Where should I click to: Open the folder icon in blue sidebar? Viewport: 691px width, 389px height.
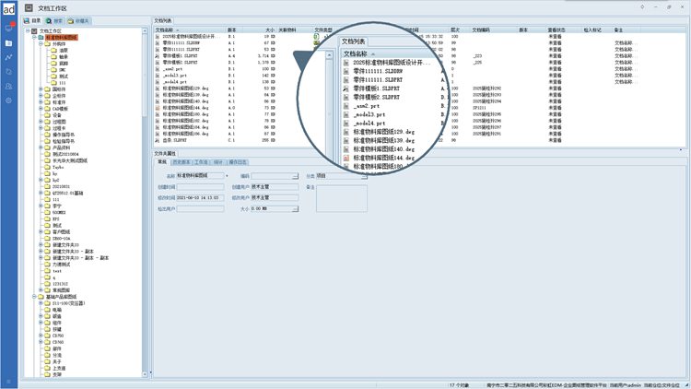[x=8, y=43]
